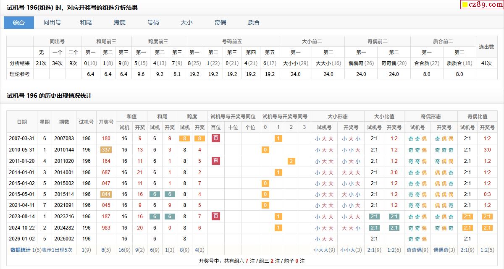The height and width of the screenshot is (269, 504).
Task: Click the active 综合 tab
Action: pyautogui.click(x=19, y=23)
